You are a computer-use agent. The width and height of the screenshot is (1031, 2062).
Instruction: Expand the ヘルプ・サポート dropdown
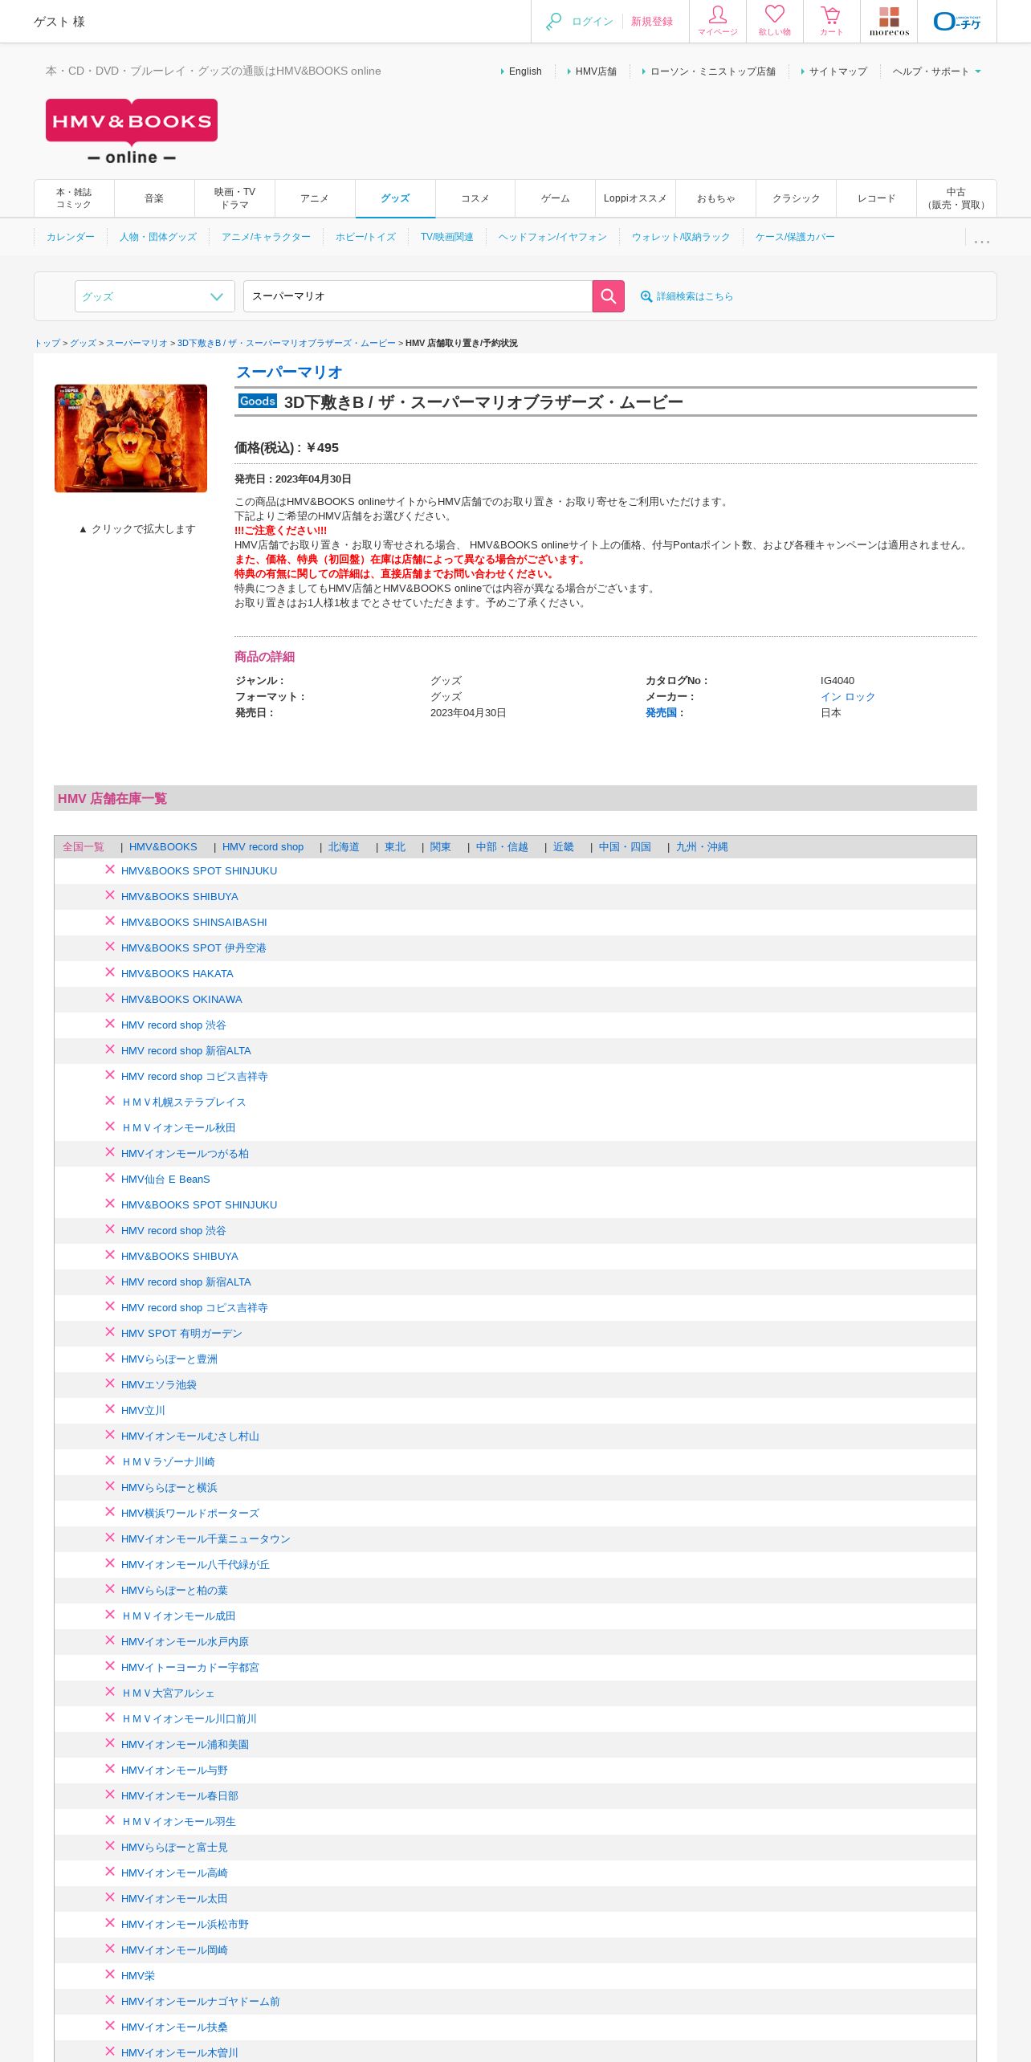pyautogui.click(x=936, y=71)
